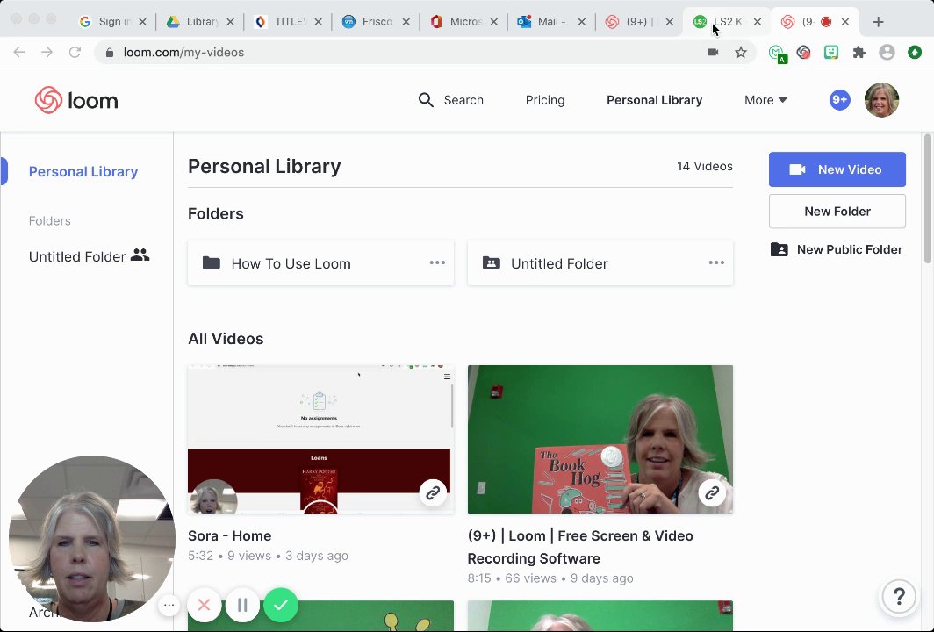Viewport: 934px width, 632px height.
Task: Open a new browser tab
Action: tap(878, 22)
